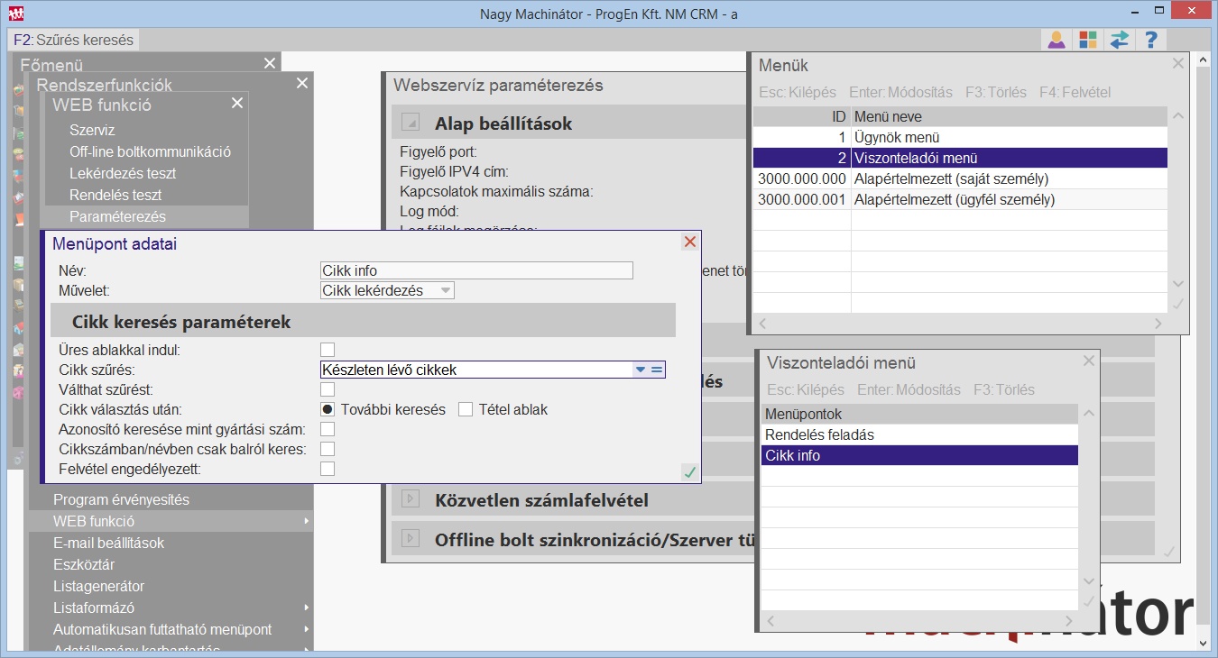Click the Név input field with Cikk info
This screenshot has width=1218, height=658.
tap(477, 270)
